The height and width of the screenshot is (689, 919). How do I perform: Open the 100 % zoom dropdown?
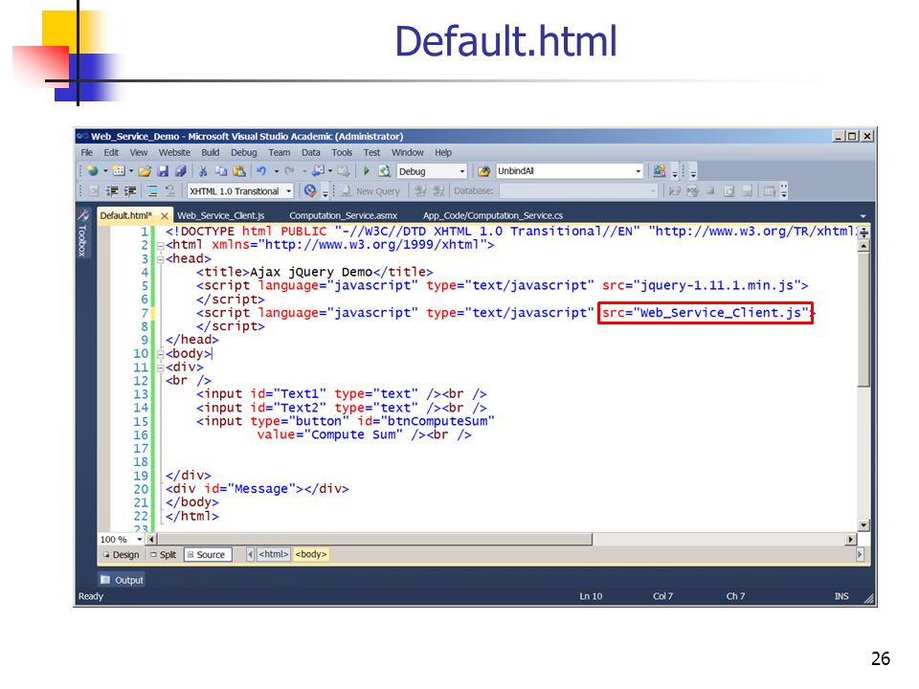[x=140, y=540]
